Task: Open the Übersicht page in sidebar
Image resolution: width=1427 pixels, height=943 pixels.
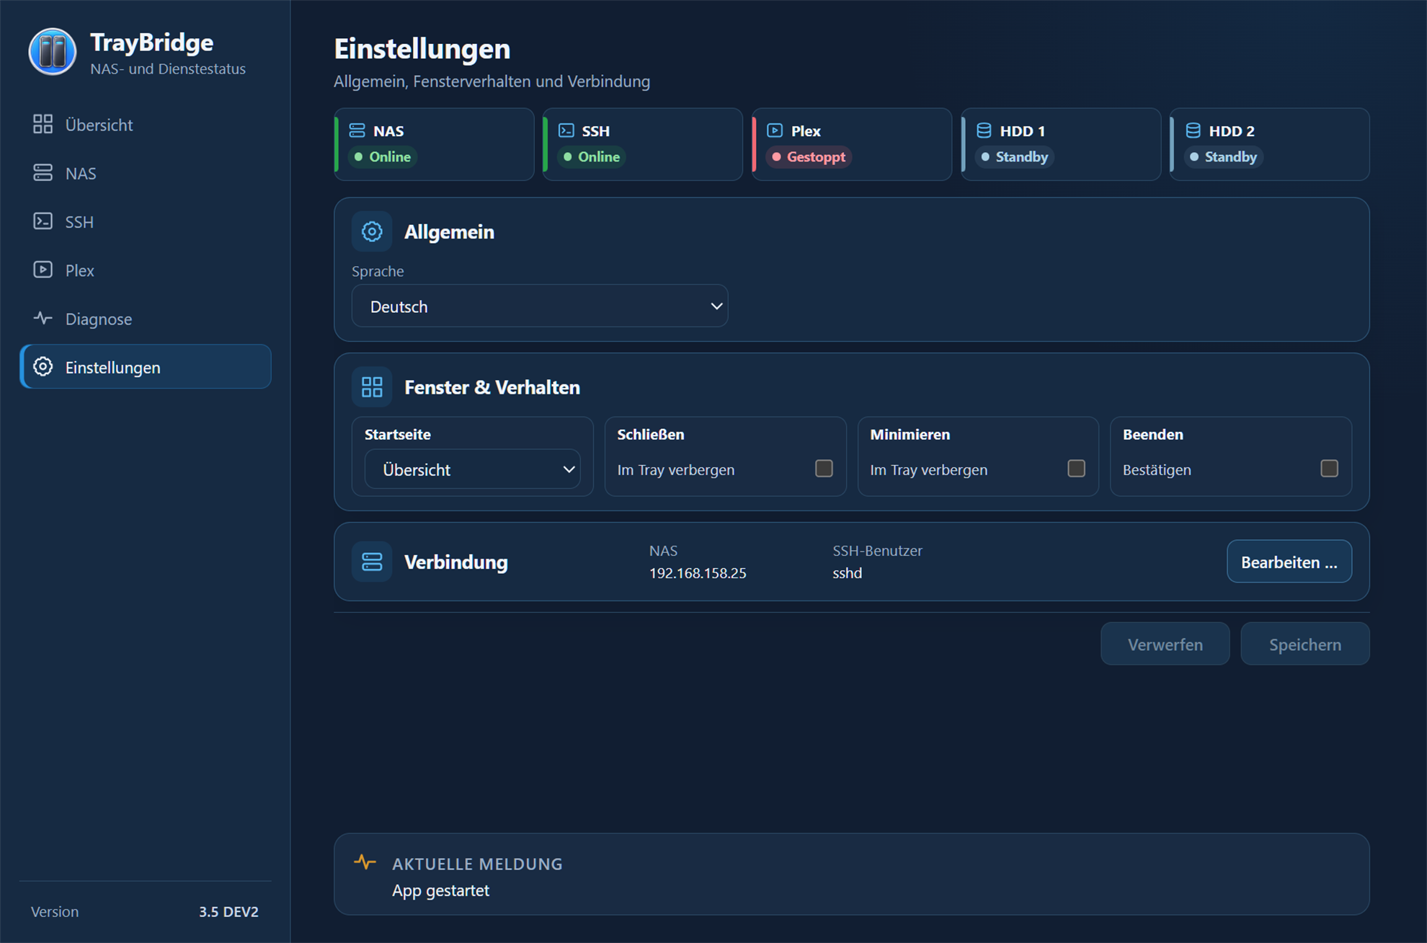Action: [146, 125]
